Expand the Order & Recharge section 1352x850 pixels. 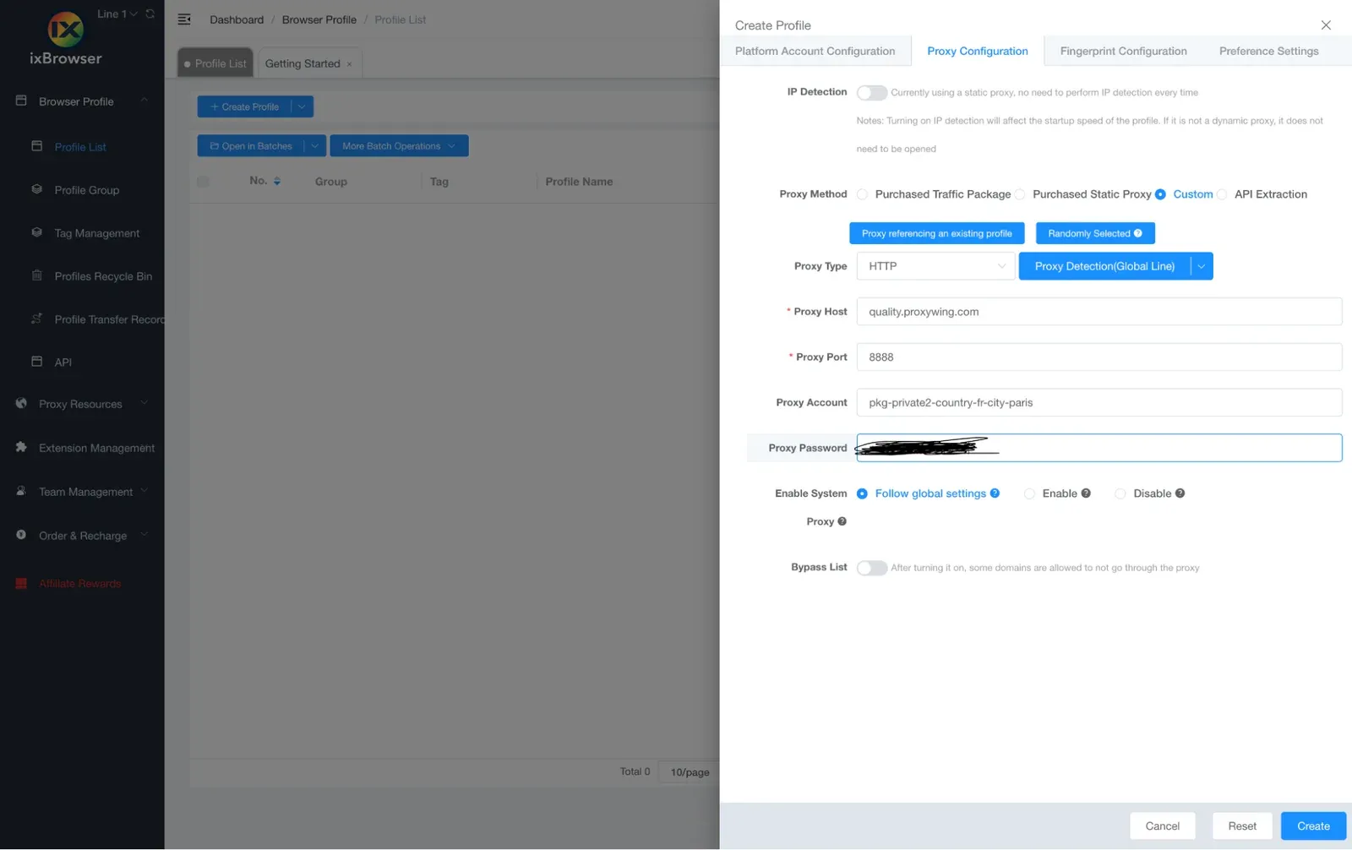pyautogui.click(x=144, y=535)
